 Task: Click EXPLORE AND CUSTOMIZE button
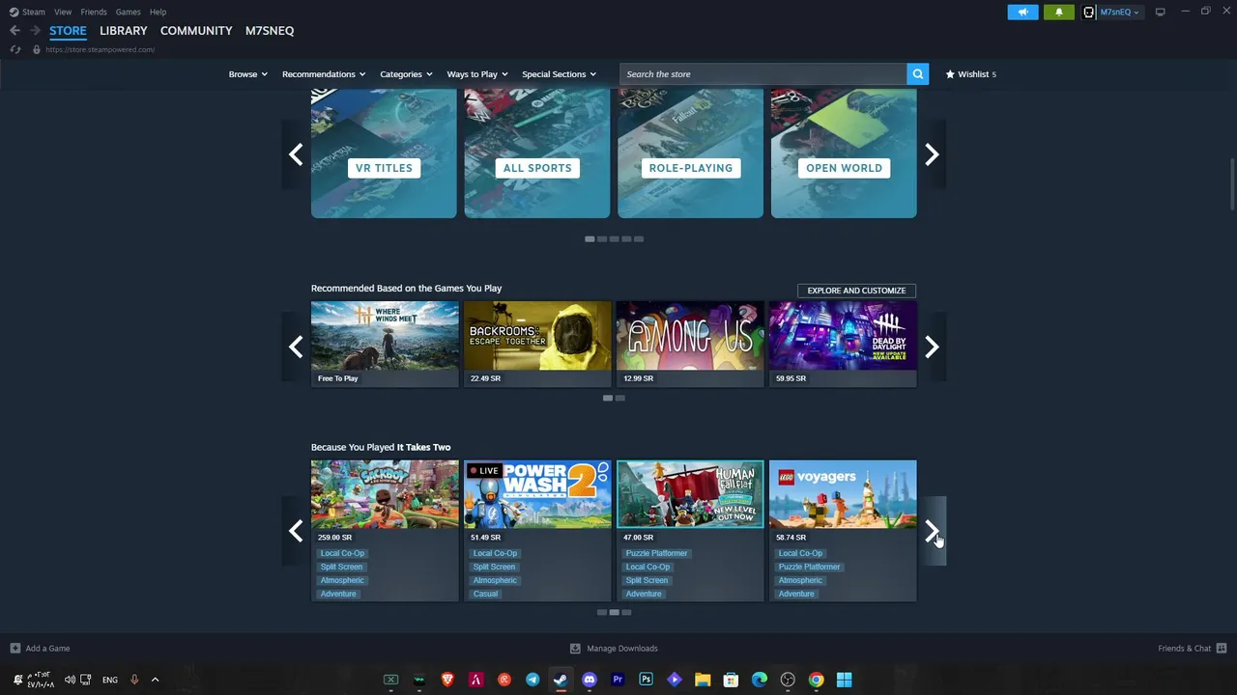coord(856,291)
